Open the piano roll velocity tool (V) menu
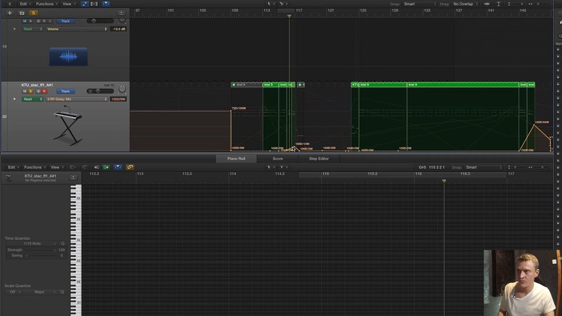The image size is (562, 316). [x=283, y=167]
